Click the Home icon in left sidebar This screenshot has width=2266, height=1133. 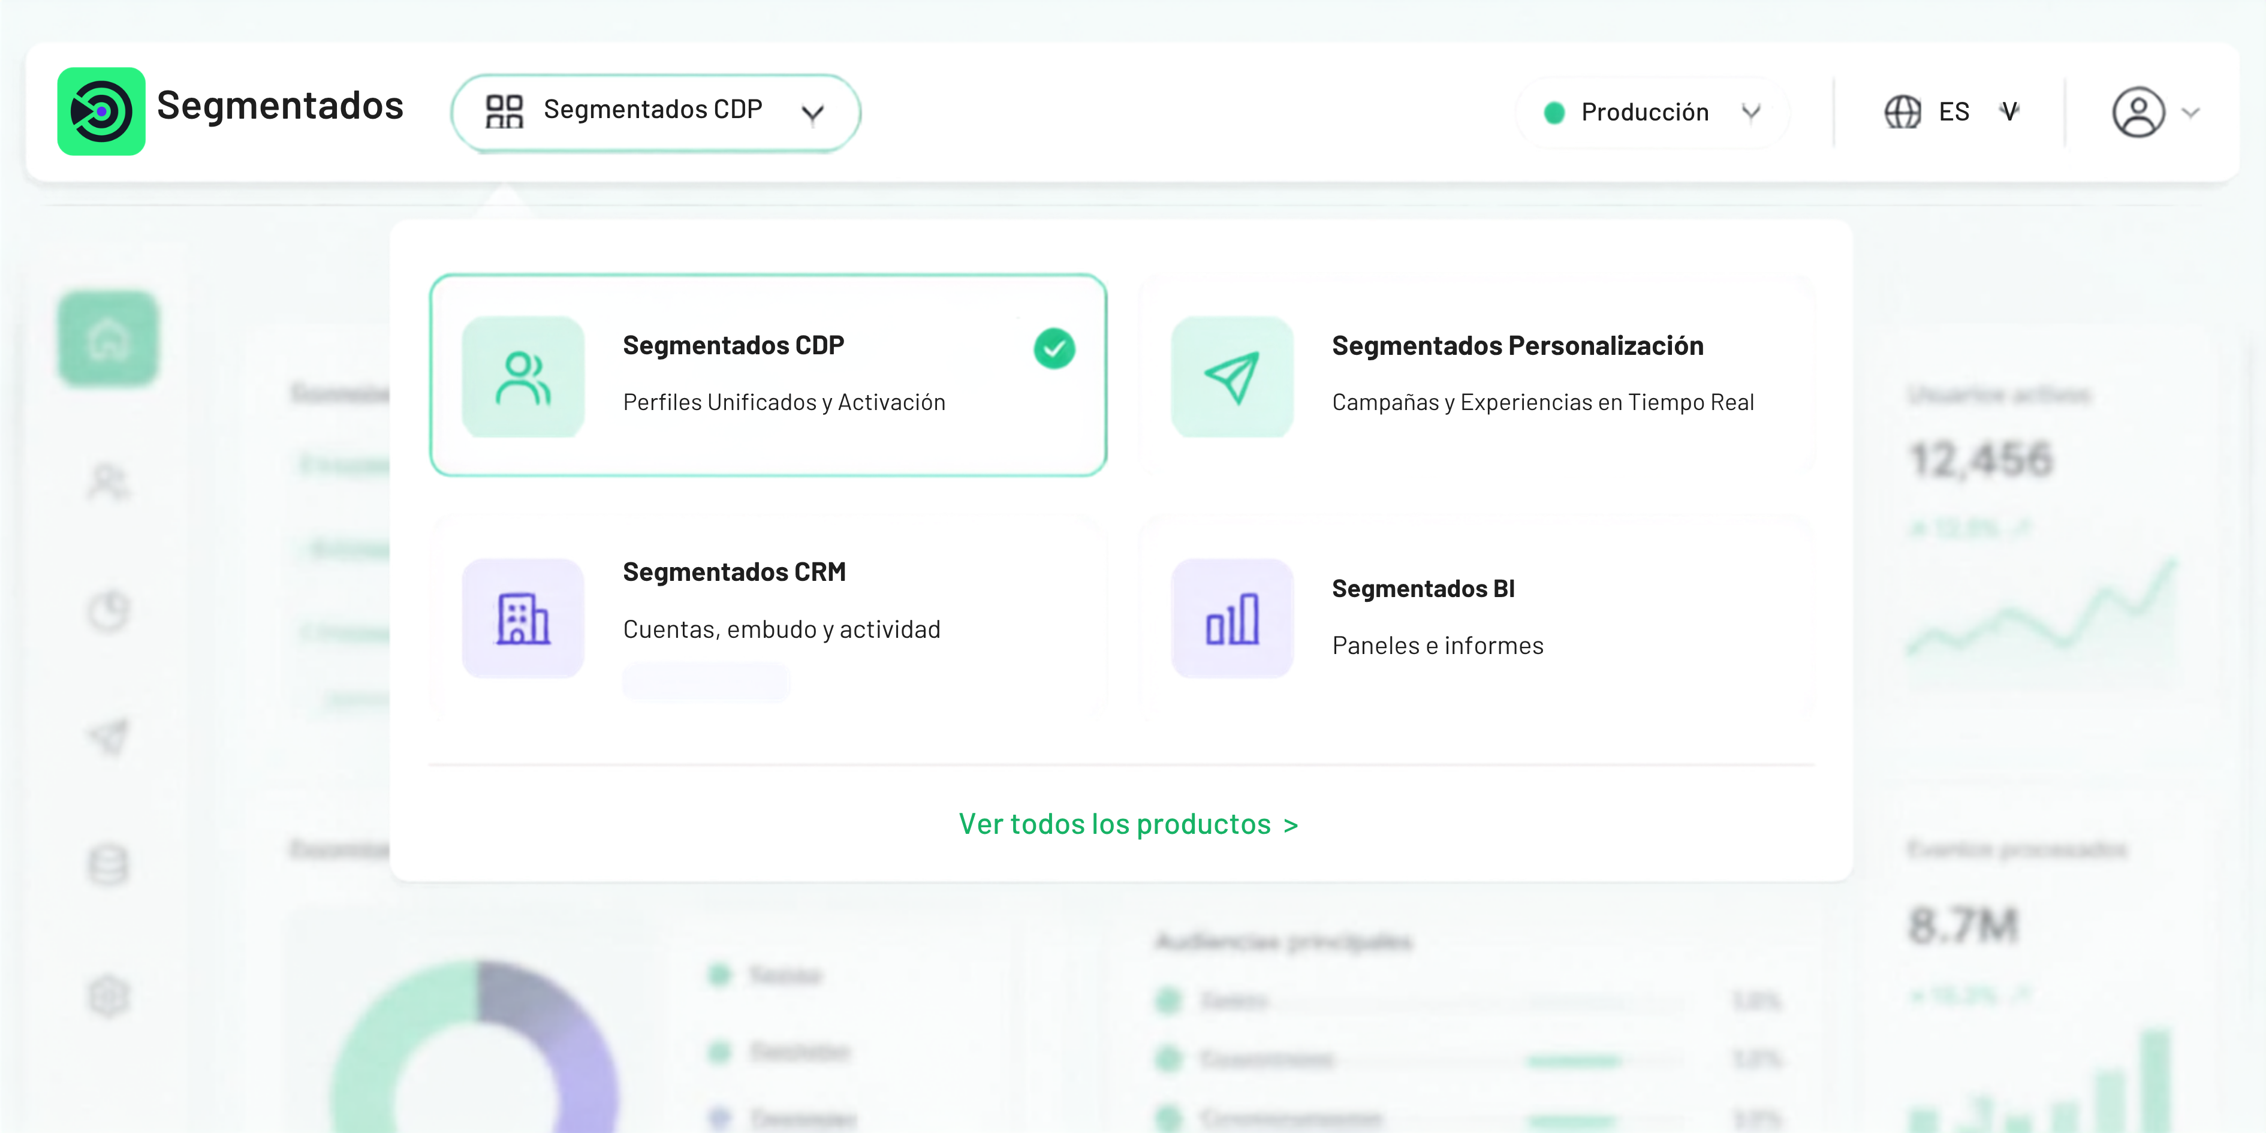108,339
